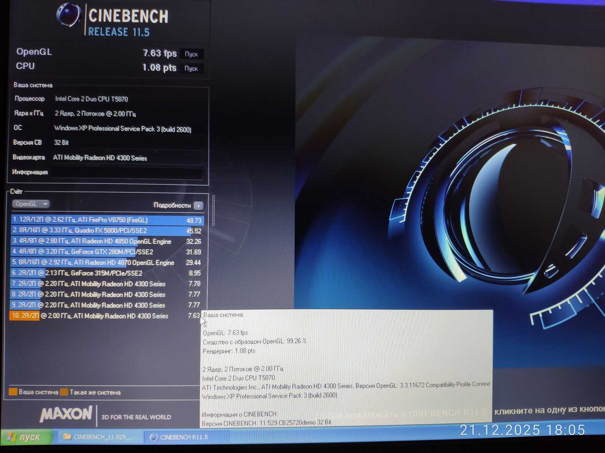Click the 2 Ядер, 2 Потоков @ 2.00 ГГц value

[x=95, y=114]
